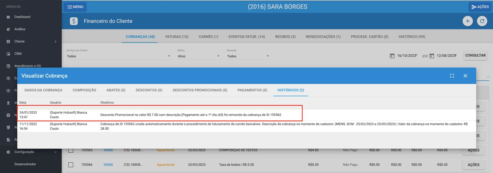The width and height of the screenshot is (493, 173).
Task: Switch to CARNÊS (1) tab
Action: pos(208,37)
